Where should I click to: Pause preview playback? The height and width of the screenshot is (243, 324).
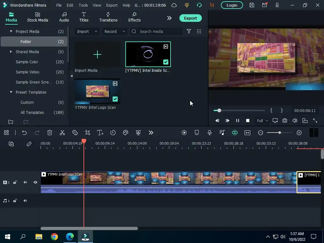pyautogui.click(x=238, y=121)
